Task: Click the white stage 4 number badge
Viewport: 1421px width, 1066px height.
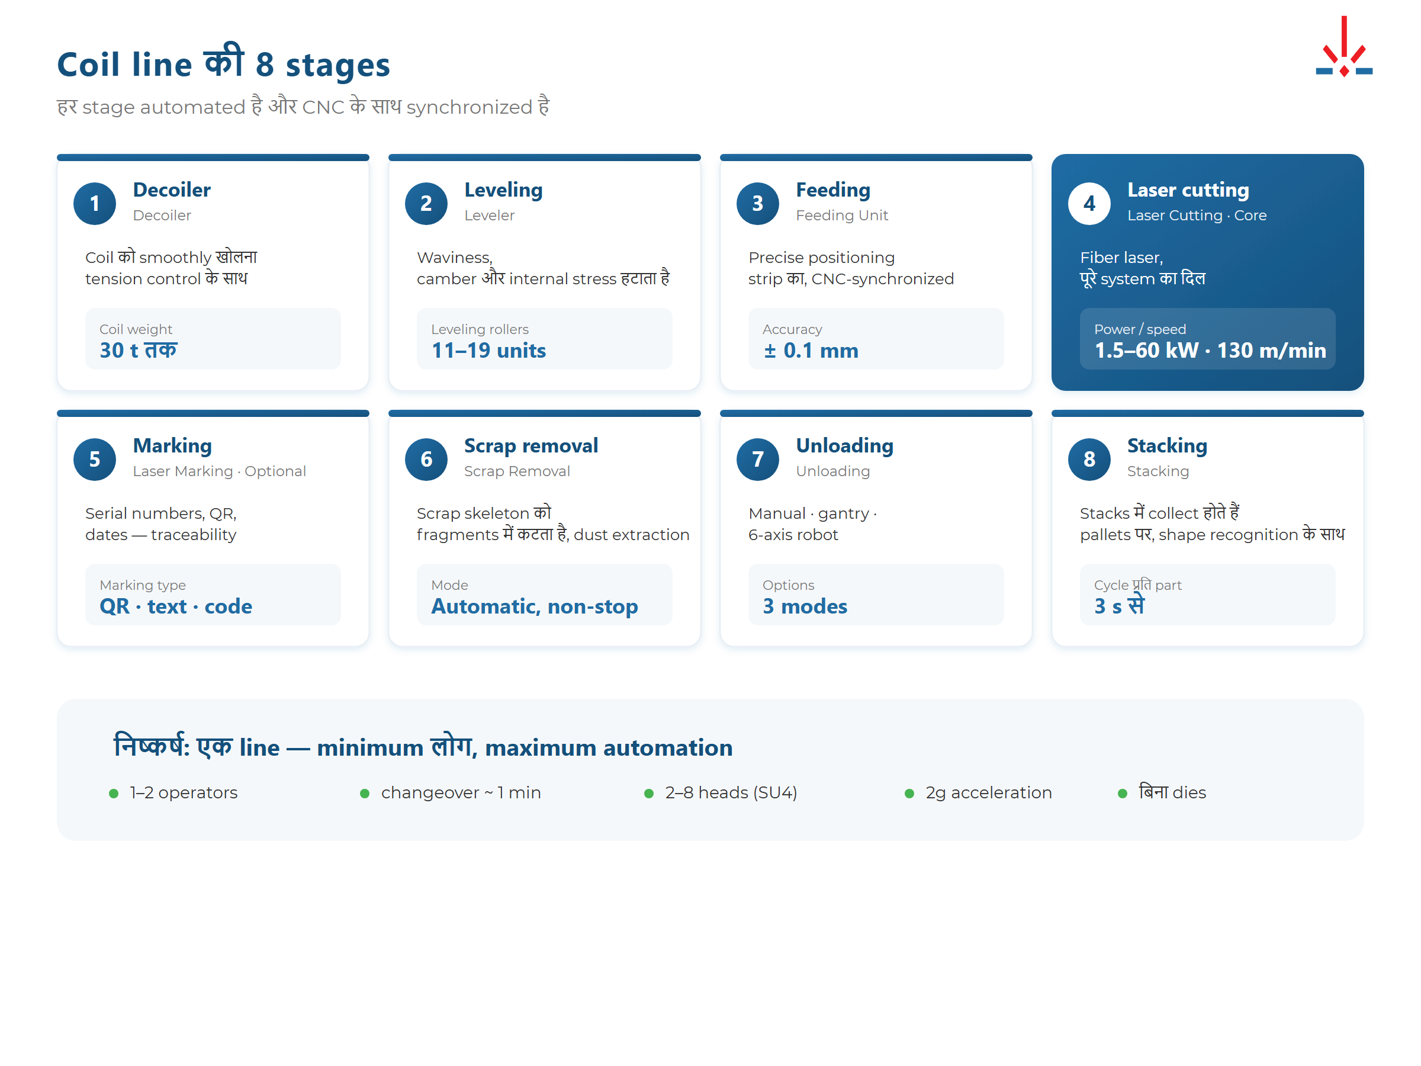Action: [x=1089, y=204]
